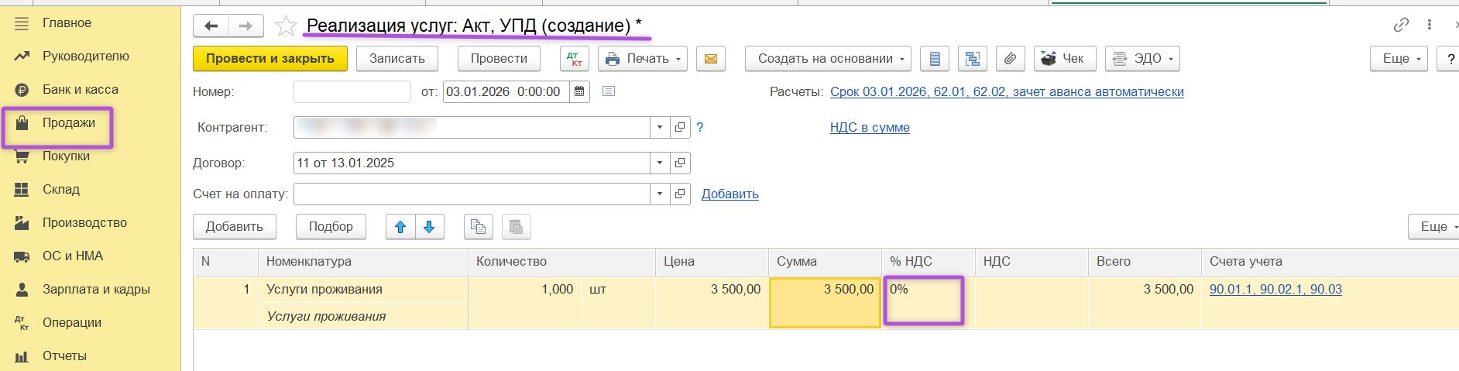Select Зарплата и кадры in sidebar

pyautogui.click(x=95, y=290)
